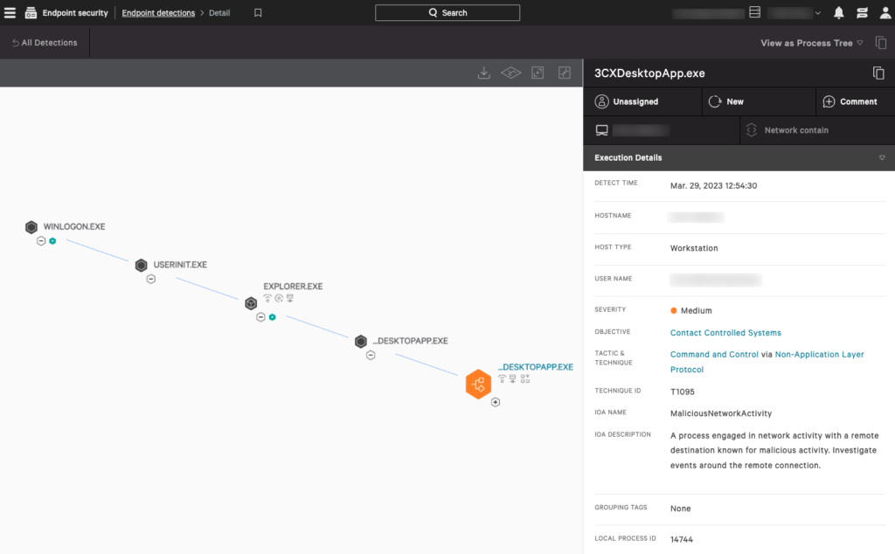This screenshot has width=895, height=554.
Task: Click the bookmark icon next to Detail breadcrumb
Action: [256, 12]
